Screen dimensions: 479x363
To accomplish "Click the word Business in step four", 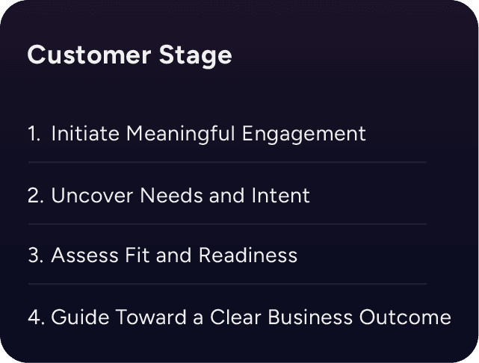I will pos(312,317).
